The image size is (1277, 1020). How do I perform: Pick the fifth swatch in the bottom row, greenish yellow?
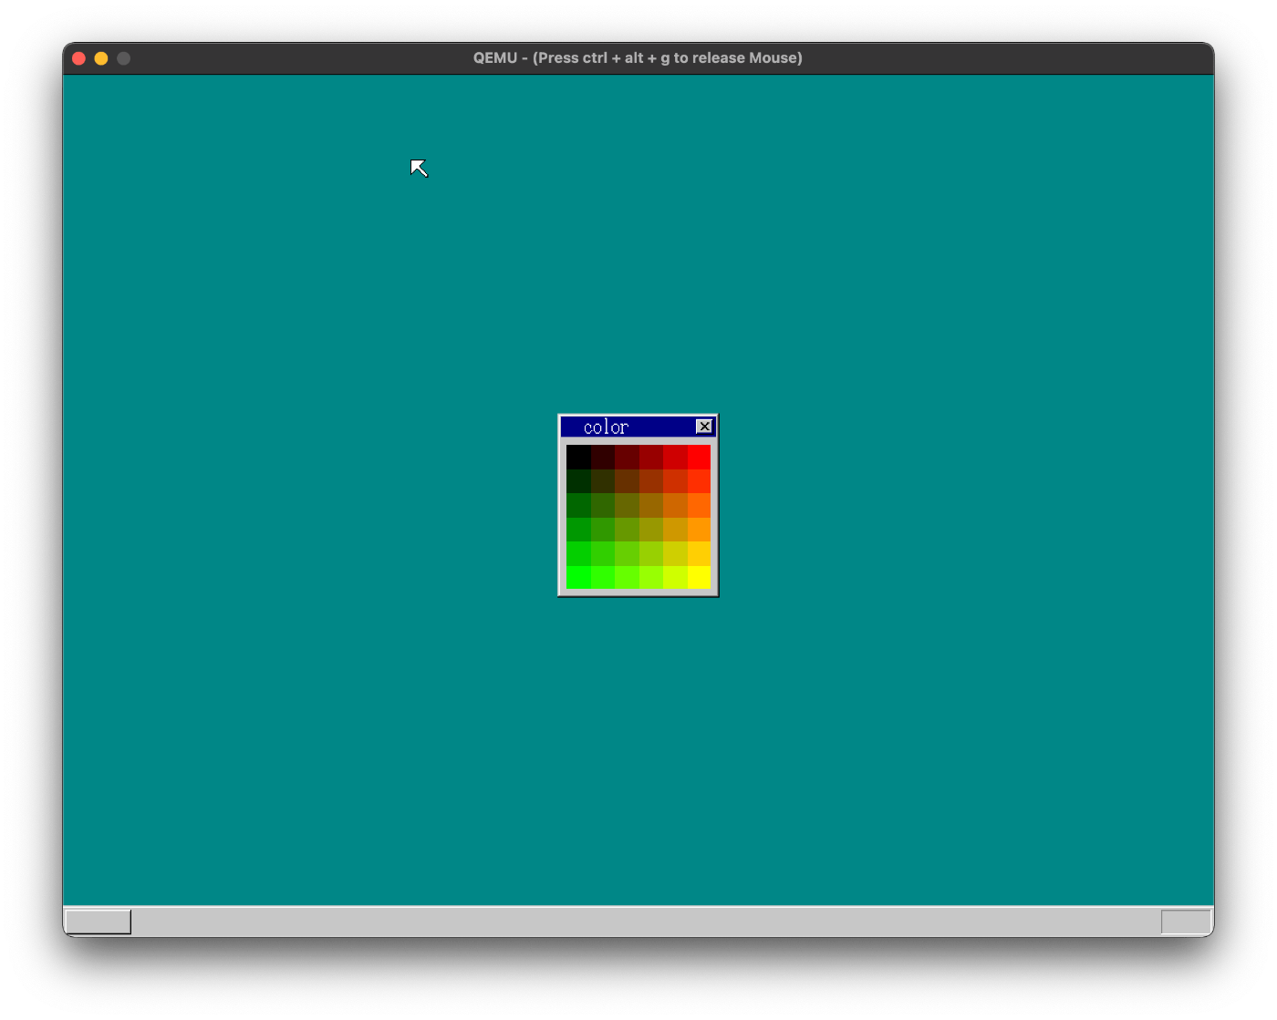pos(675,577)
